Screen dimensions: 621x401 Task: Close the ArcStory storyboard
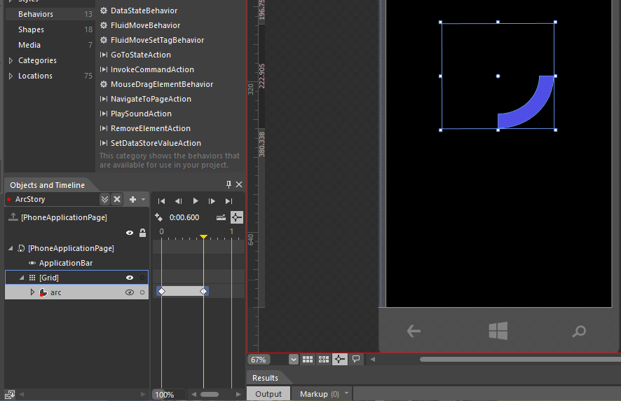117,199
